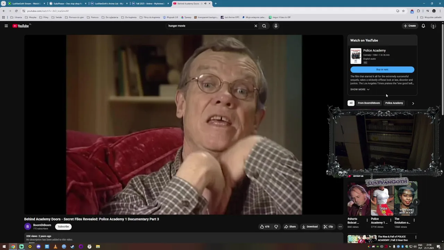
Task: Open the Police Academy movie title
Action: coord(374,51)
